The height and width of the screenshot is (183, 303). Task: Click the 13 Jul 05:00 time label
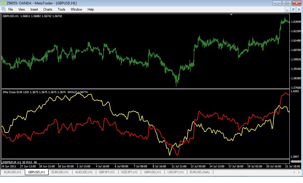click(198, 166)
